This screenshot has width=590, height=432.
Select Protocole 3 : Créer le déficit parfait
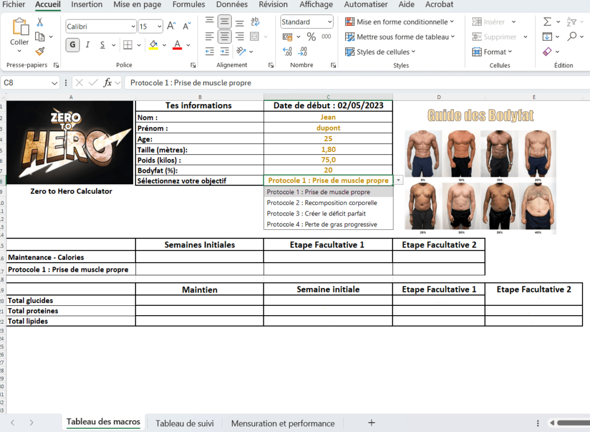[x=328, y=213]
